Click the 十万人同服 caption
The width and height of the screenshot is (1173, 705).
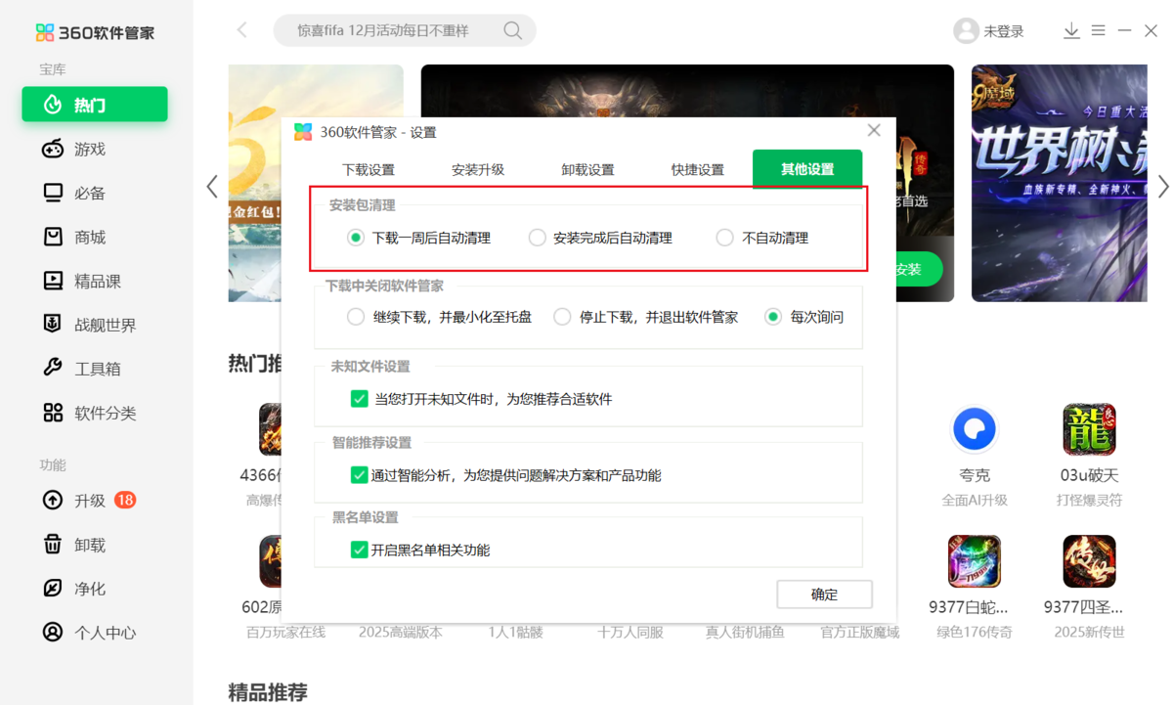coord(630,632)
